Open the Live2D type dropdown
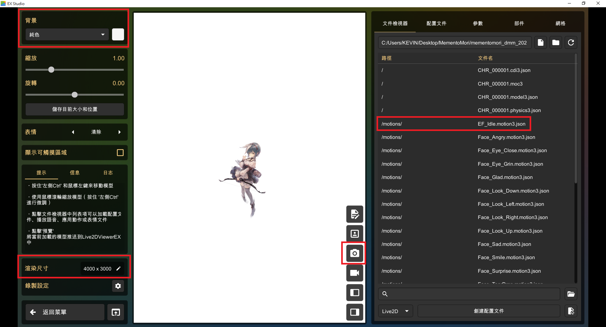Viewport: 606px width, 327px height. tap(395, 311)
